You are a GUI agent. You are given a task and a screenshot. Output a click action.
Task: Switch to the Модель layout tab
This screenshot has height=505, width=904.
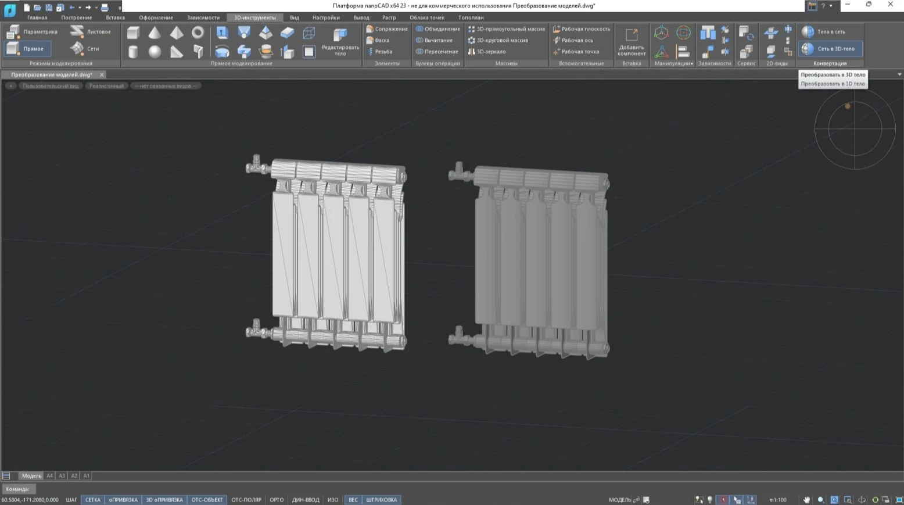(31, 476)
